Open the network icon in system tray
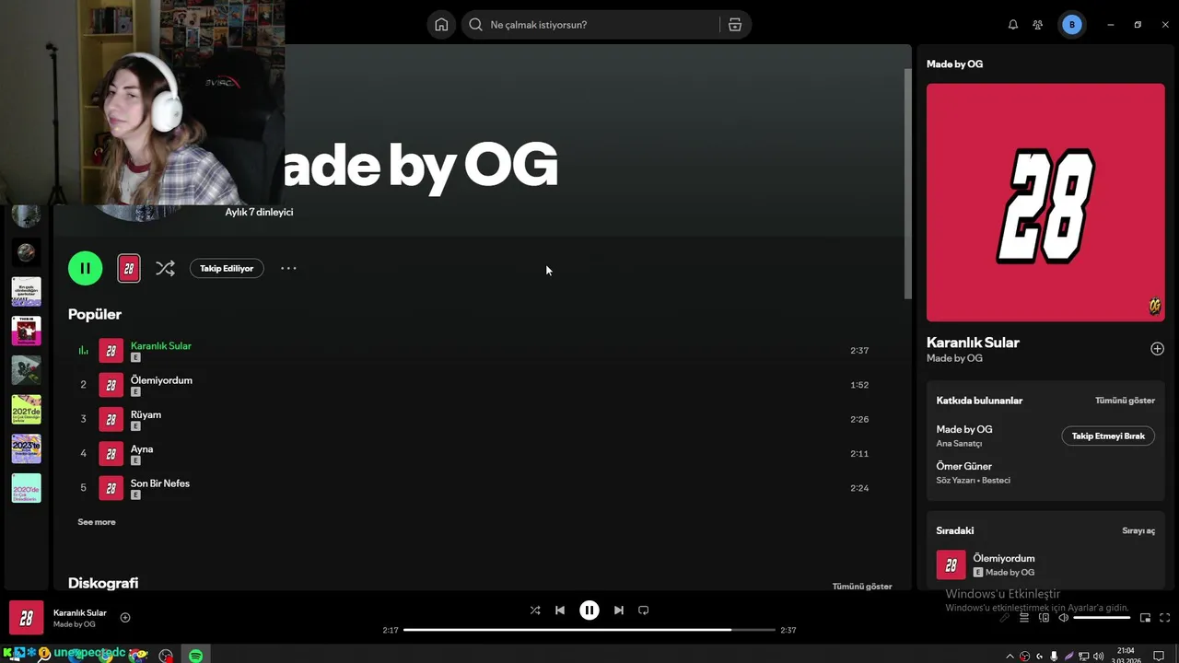Image resolution: width=1179 pixels, height=663 pixels. click(x=1083, y=656)
